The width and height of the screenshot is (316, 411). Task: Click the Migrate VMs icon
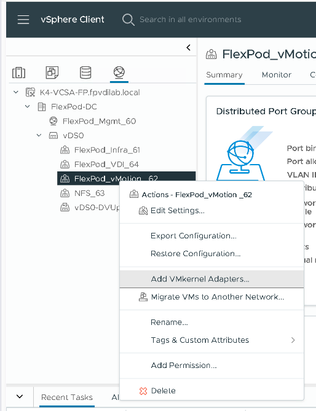(x=143, y=297)
